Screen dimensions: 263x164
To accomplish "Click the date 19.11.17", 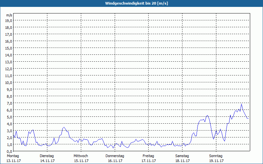I will coord(216,161).
